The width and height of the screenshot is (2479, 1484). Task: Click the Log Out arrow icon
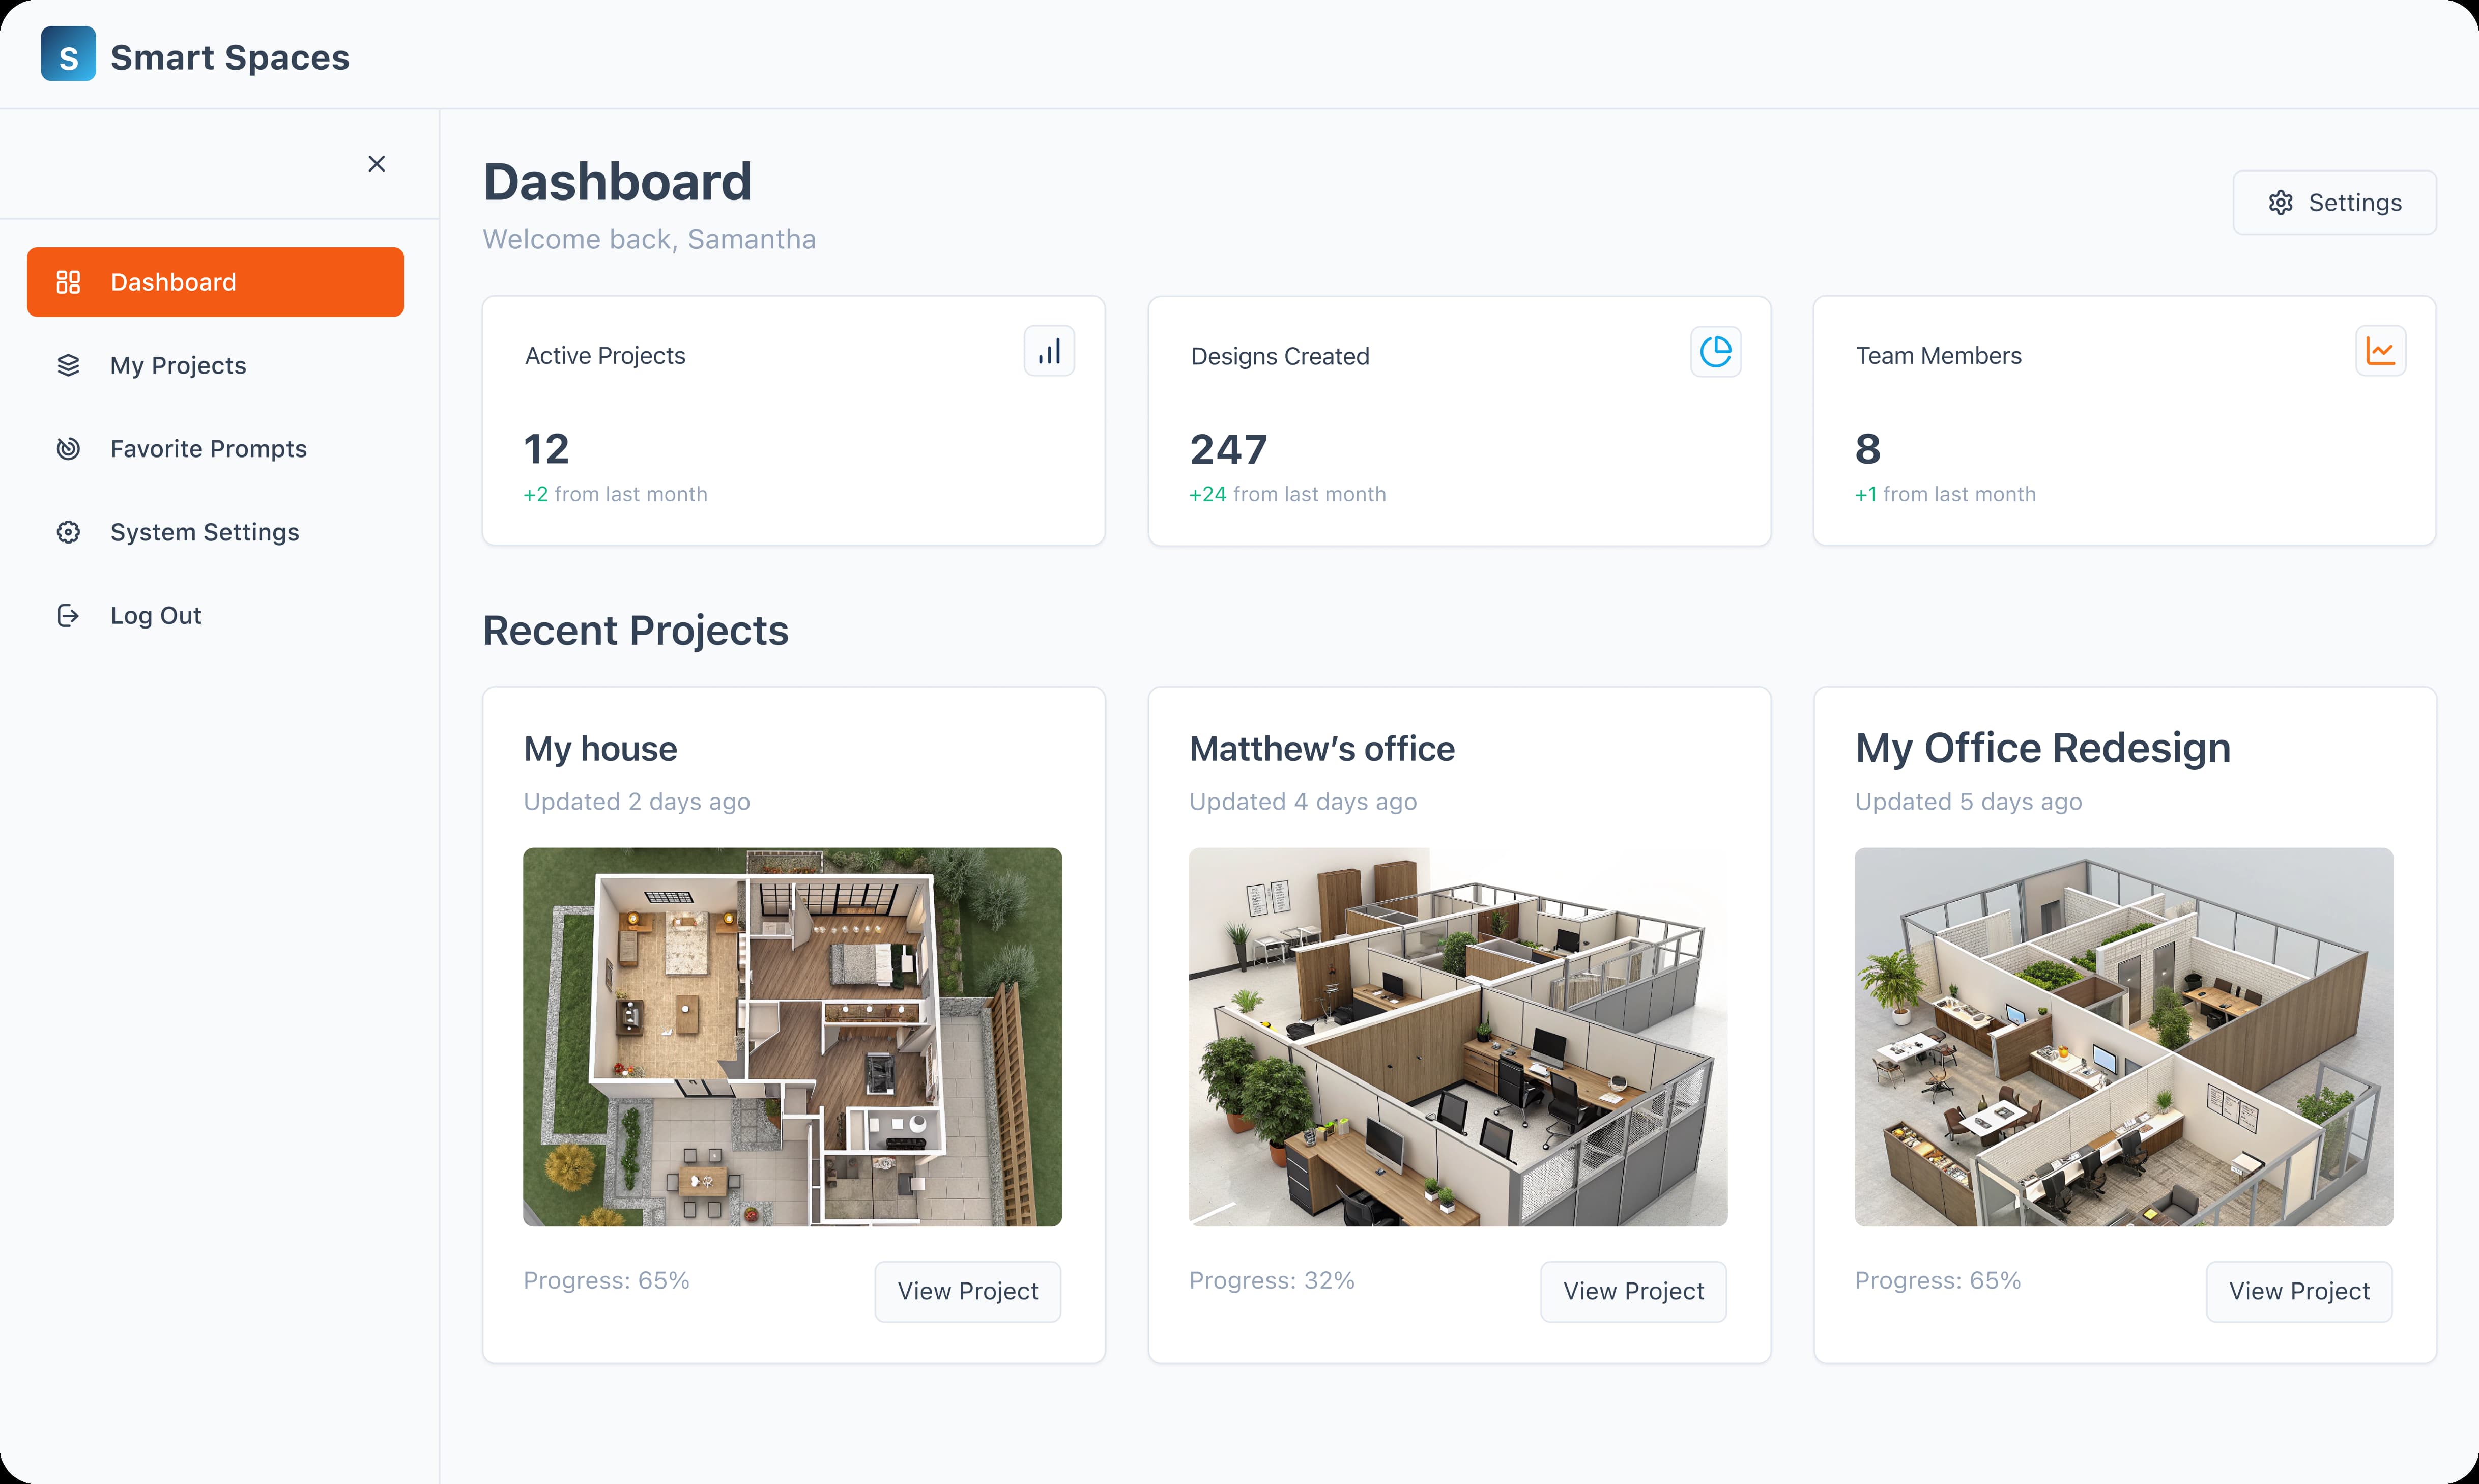coord(68,615)
